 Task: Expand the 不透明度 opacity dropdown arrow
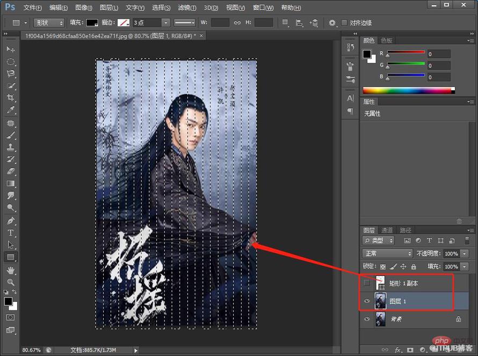point(464,253)
